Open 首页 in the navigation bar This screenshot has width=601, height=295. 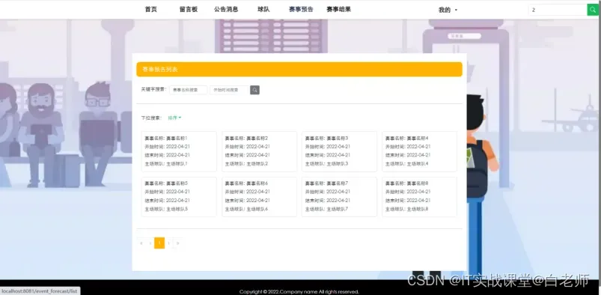pos(150,10)
